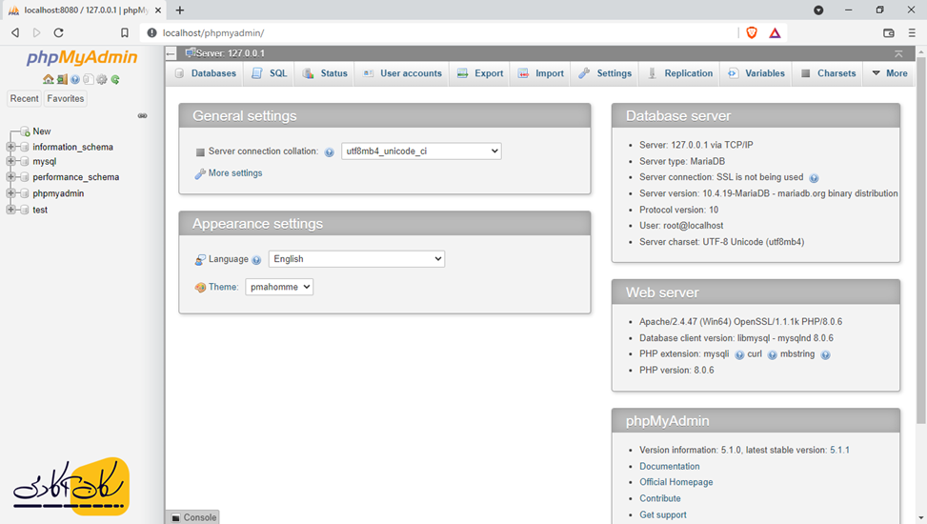
Task: Click the log out door icon
Action: pos(62,79)
